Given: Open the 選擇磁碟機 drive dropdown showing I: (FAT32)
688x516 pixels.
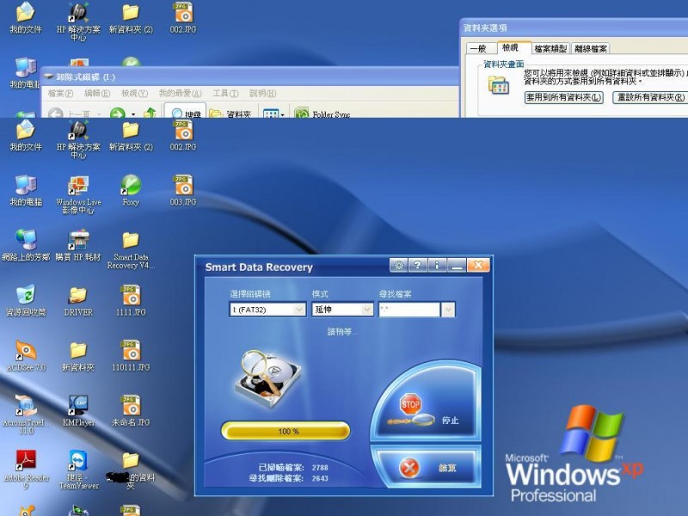Looking at the screenshot, I should [267, 310].
